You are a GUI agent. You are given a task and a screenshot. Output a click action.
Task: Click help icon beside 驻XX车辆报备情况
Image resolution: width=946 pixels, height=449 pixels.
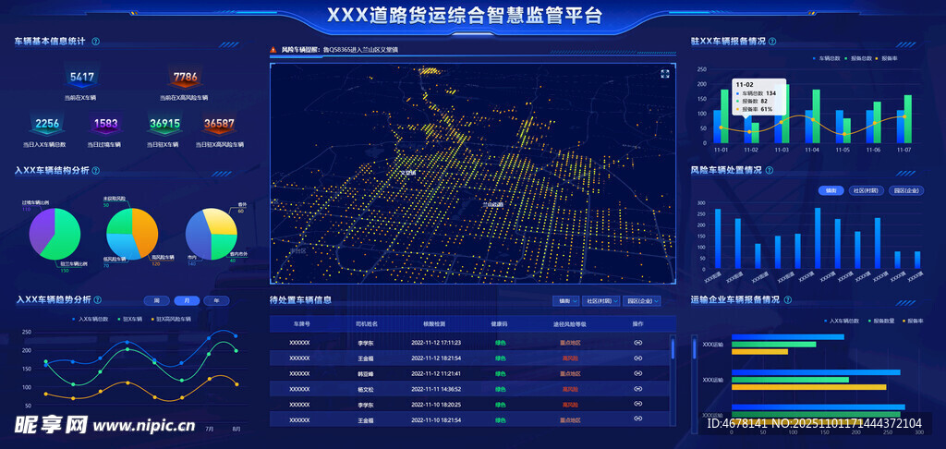point(772,42)
